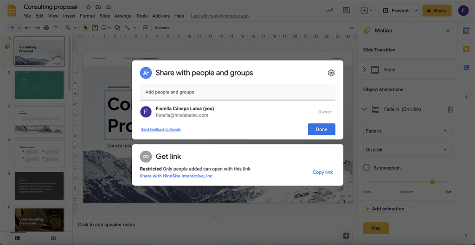Enable the By paragraph checkbox
This screenshot has height=245, width=475.
(x=366, y=168)
